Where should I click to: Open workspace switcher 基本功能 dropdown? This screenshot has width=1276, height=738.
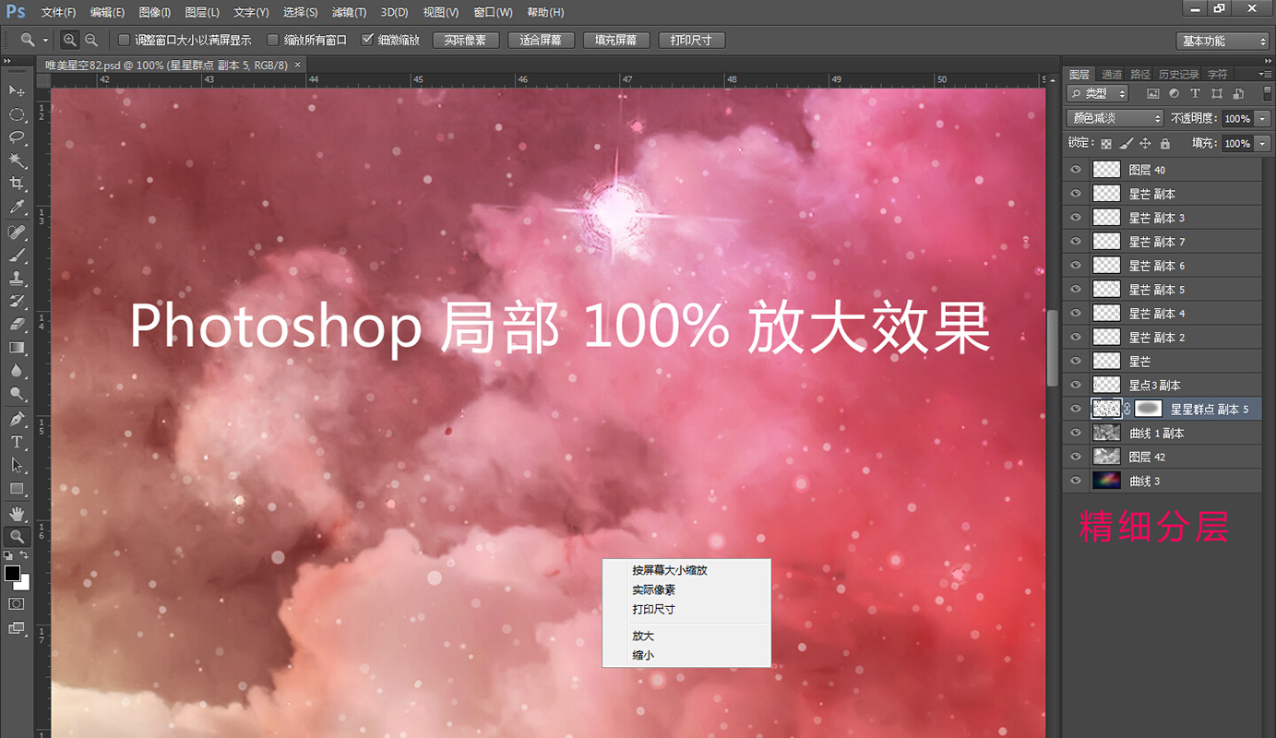pyautogui.click(x=1223, y=42)
